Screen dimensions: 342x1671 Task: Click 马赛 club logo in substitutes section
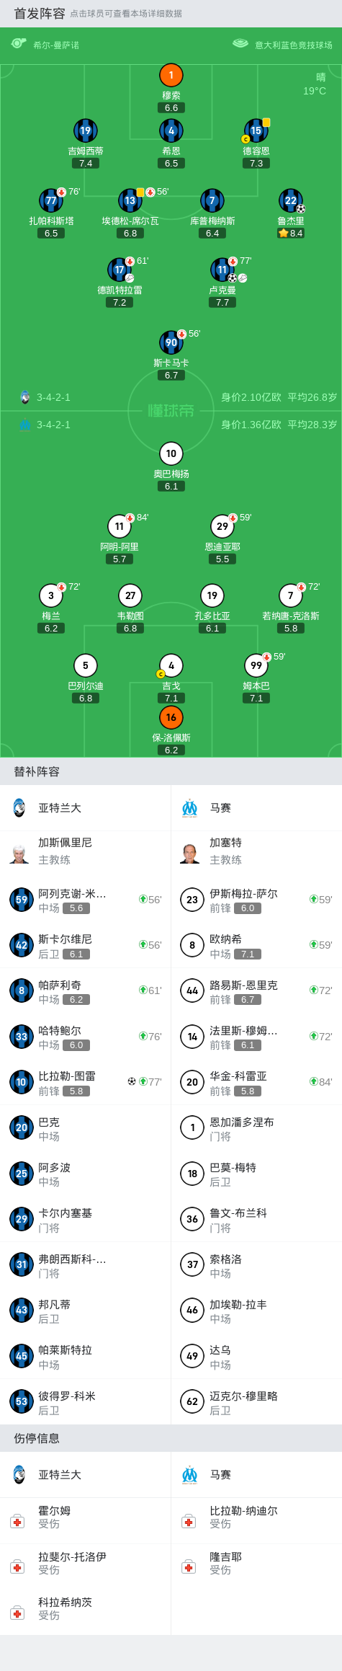click(x=190, y=808)
